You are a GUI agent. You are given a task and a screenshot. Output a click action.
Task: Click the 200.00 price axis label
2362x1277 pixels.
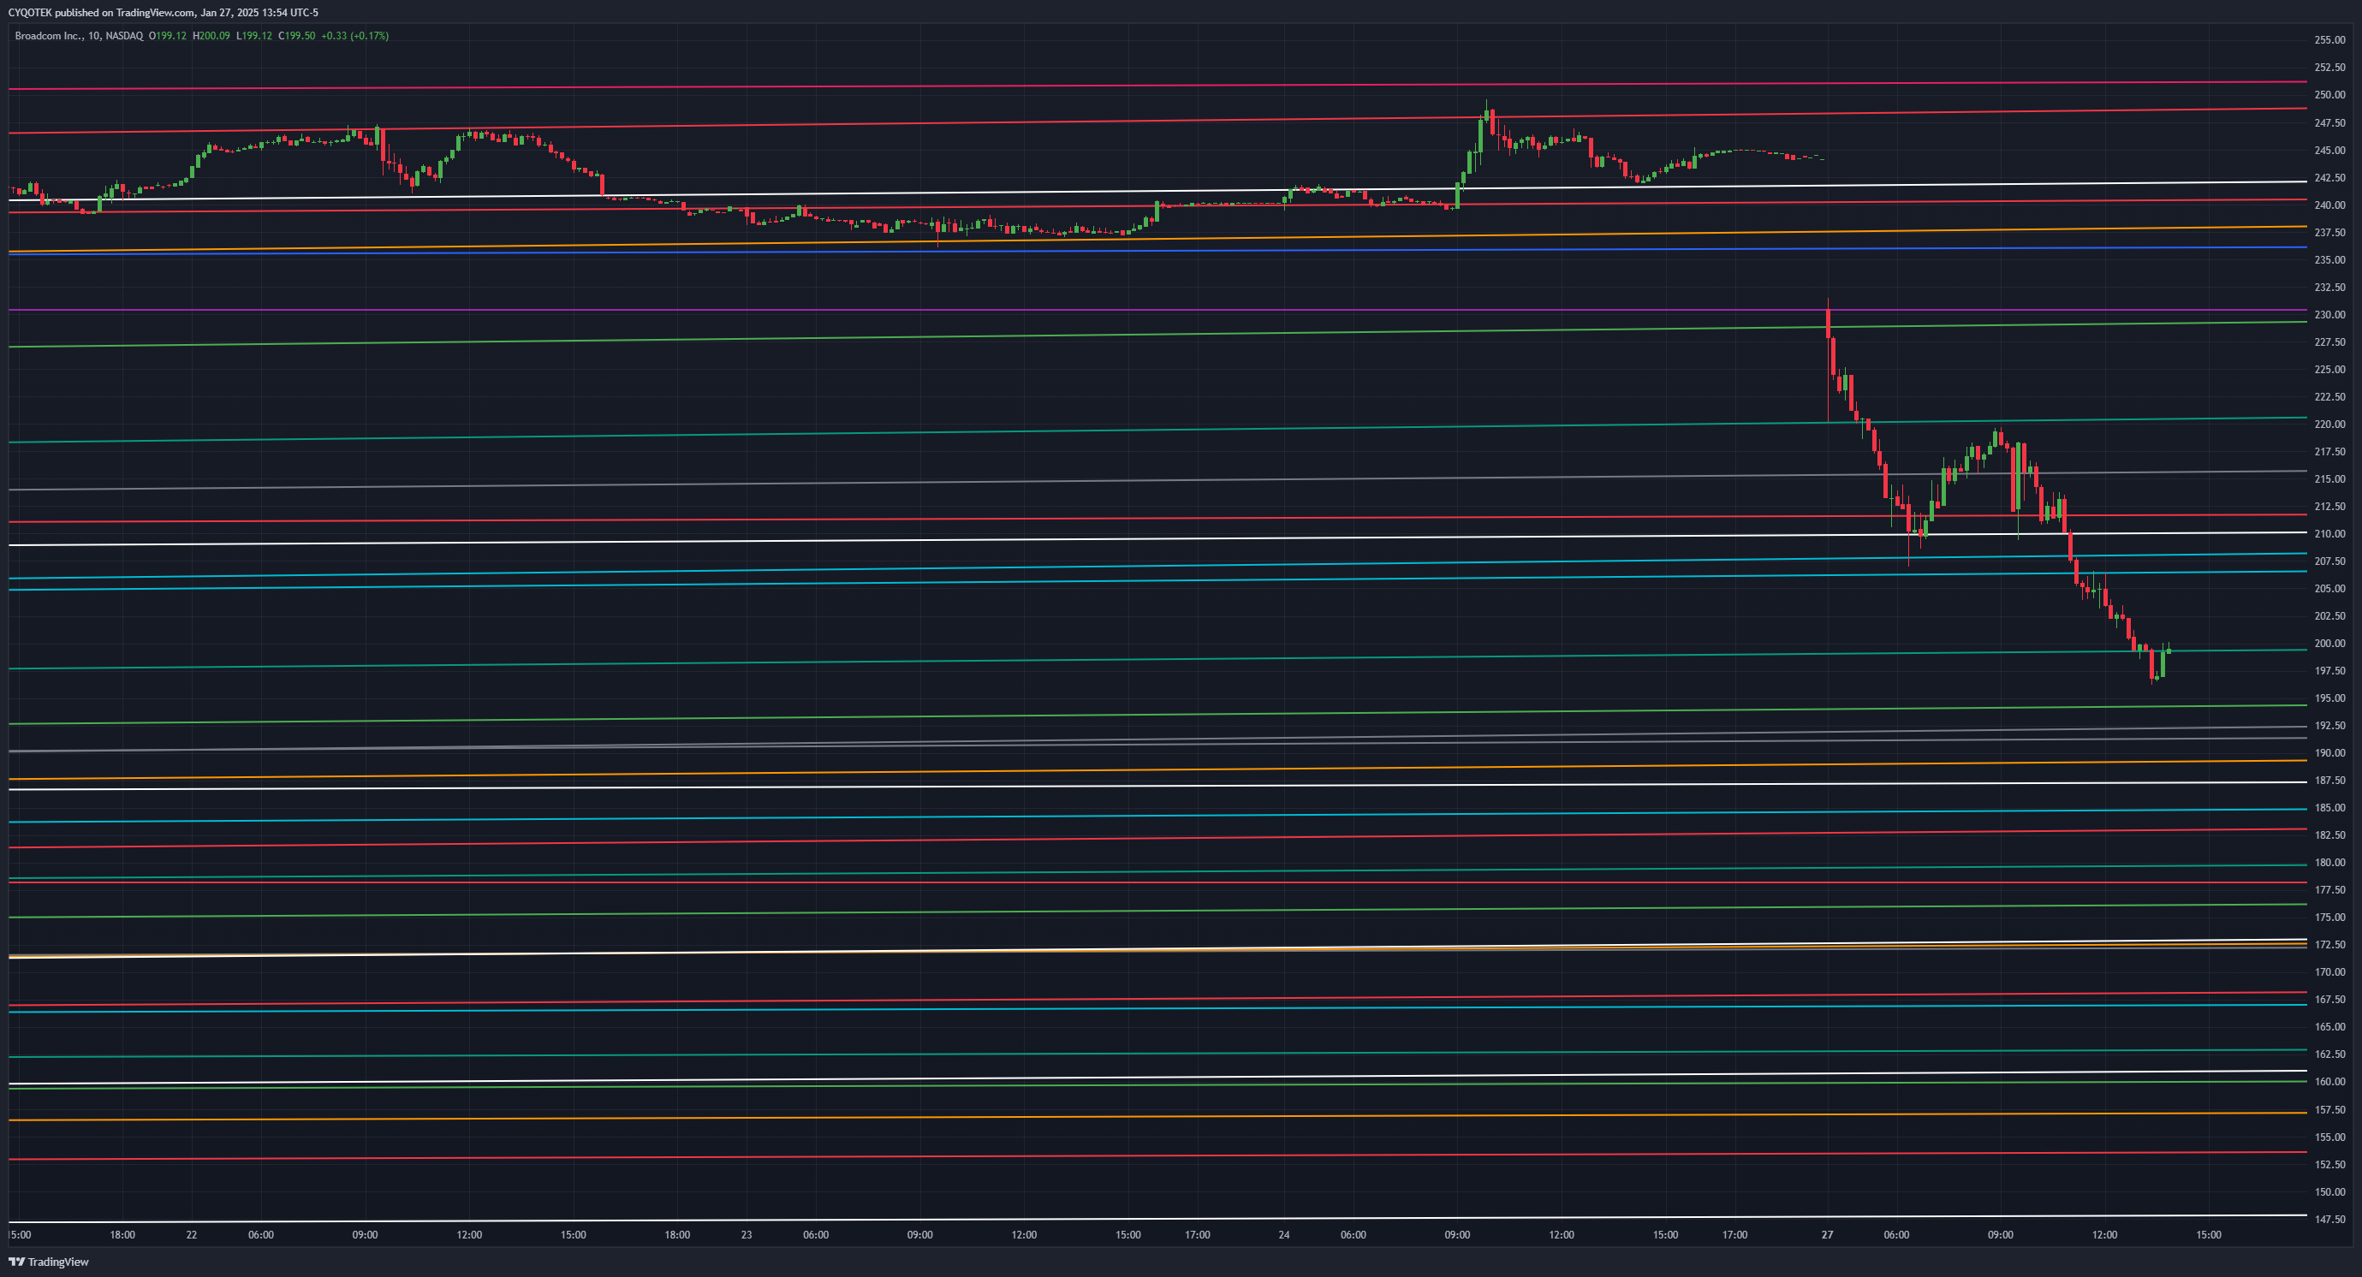pos(2330,644)
